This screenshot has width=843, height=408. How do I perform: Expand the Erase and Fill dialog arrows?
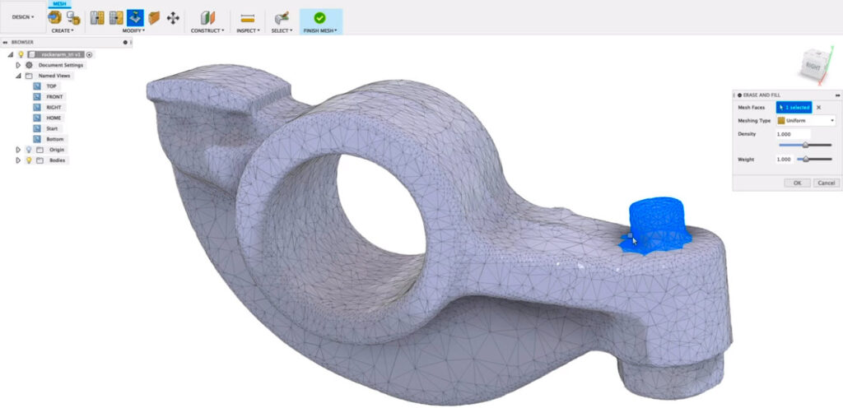(x=837, y=95)
